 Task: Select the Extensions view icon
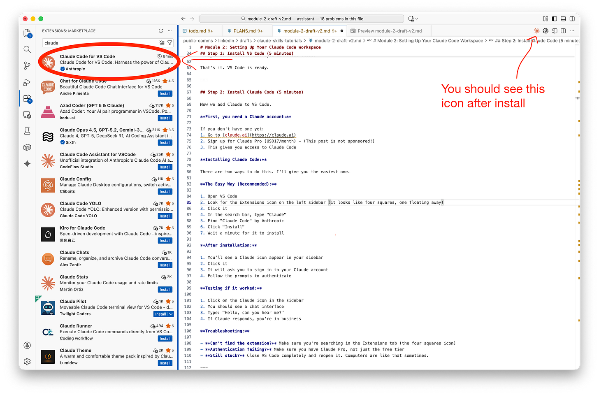click(x=27, y=99)
